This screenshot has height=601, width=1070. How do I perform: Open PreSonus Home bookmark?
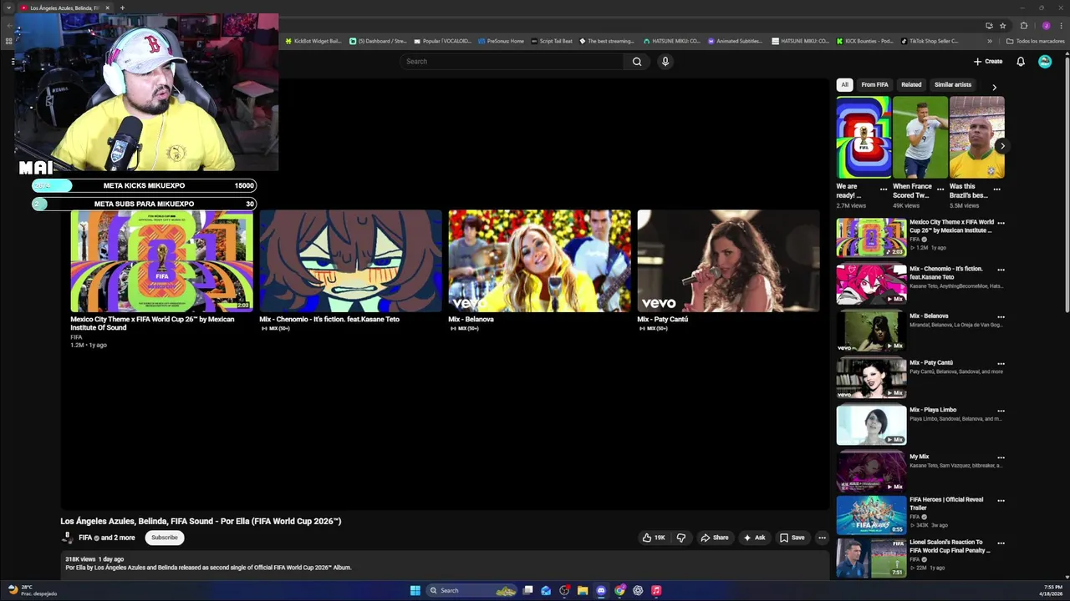(x=501, y=41)
